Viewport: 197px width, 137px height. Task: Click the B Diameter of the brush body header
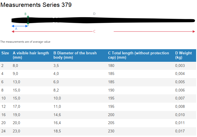[75, 55]
